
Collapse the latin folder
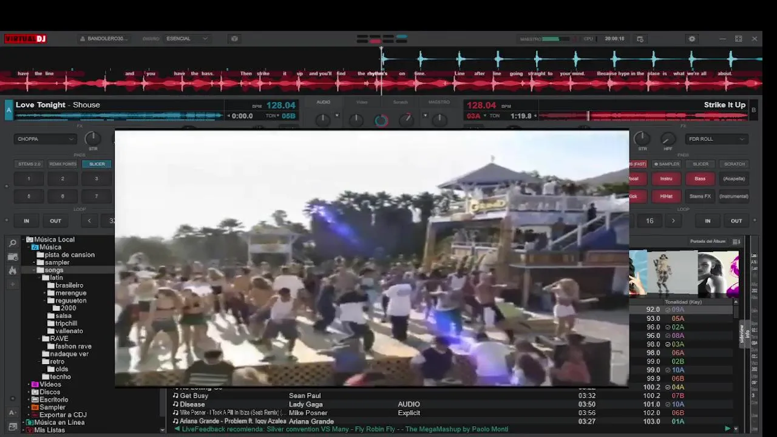click(x=39, y=278)
